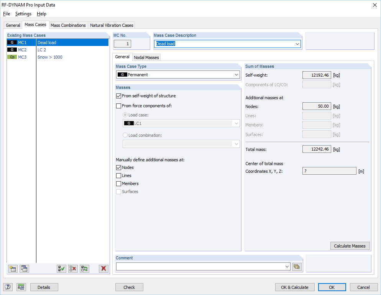Viewport: 381px width, 295px height.
Task: Open the File menu
Action: coord(7,14)
